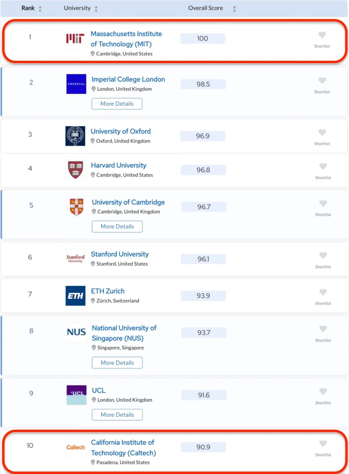Toggle shortlist heart for ETH Zurich
The height and width of the screenshot is (474, 349).
point(323,292)
